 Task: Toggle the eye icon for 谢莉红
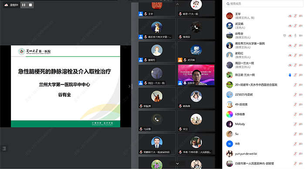point(290,55)
